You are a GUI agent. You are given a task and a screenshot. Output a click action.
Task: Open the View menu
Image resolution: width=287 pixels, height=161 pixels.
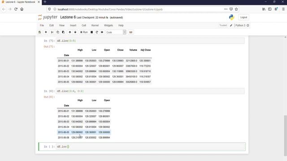(62, 25)
